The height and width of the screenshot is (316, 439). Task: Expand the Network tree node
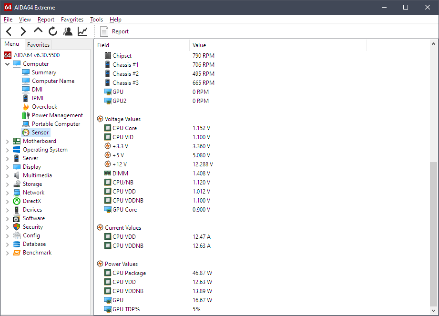tap(7, 193)
